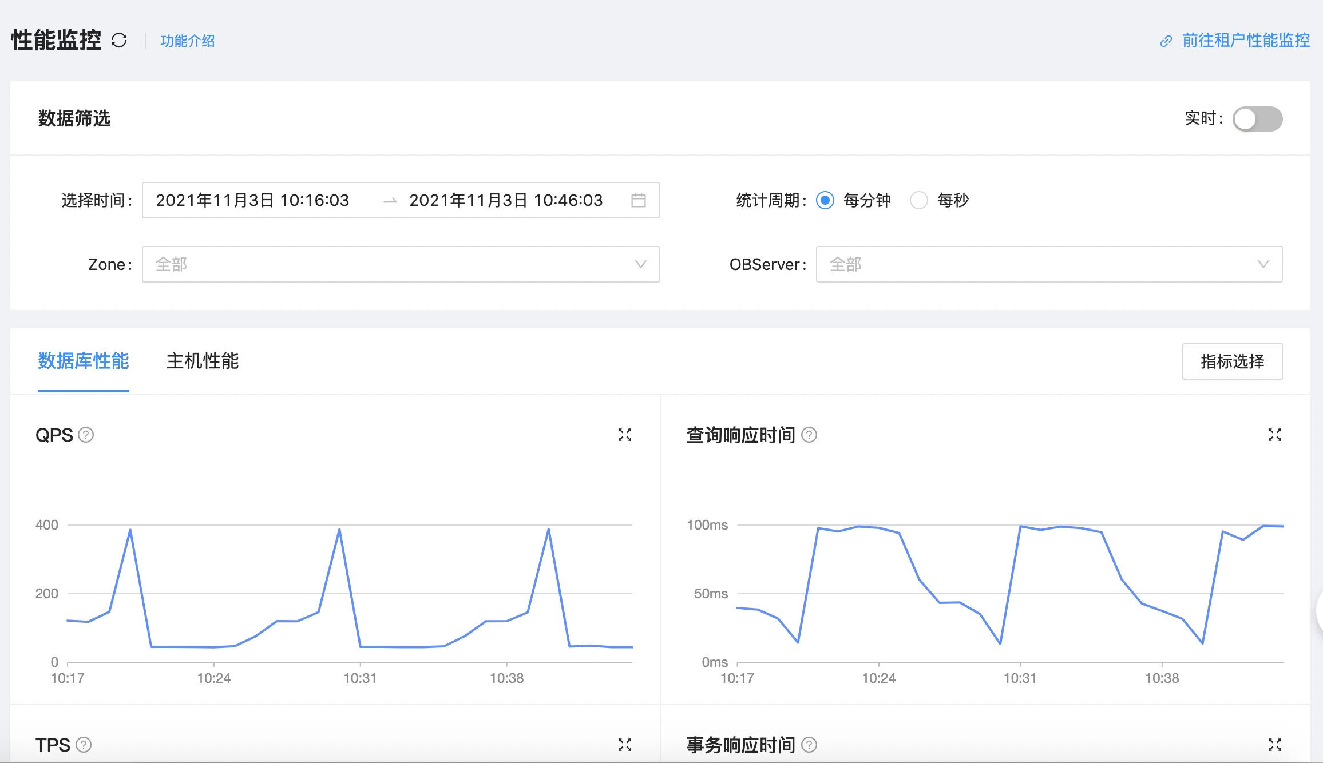Expand the TPS chart to fullscreen

[625, 745]
